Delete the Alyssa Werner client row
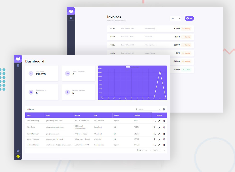Screen dimensions: 235x172 click(x=164, y=139)
